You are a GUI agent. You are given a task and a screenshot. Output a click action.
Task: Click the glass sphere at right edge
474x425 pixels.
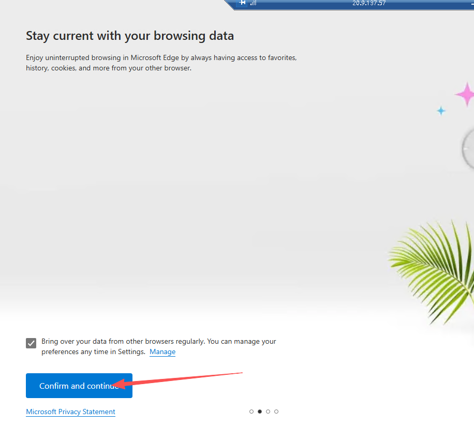pyautogui.click(x=468, y=149)
